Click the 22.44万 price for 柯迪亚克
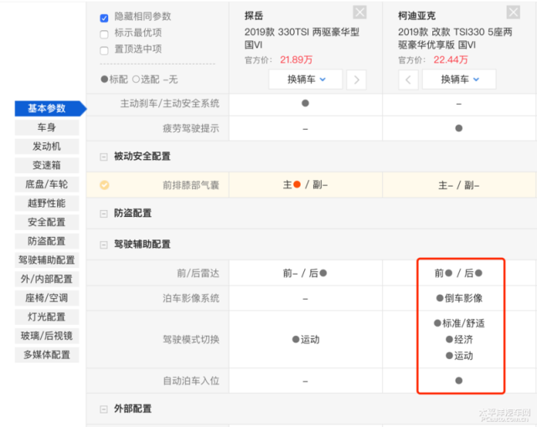 [x=451, y=60]
